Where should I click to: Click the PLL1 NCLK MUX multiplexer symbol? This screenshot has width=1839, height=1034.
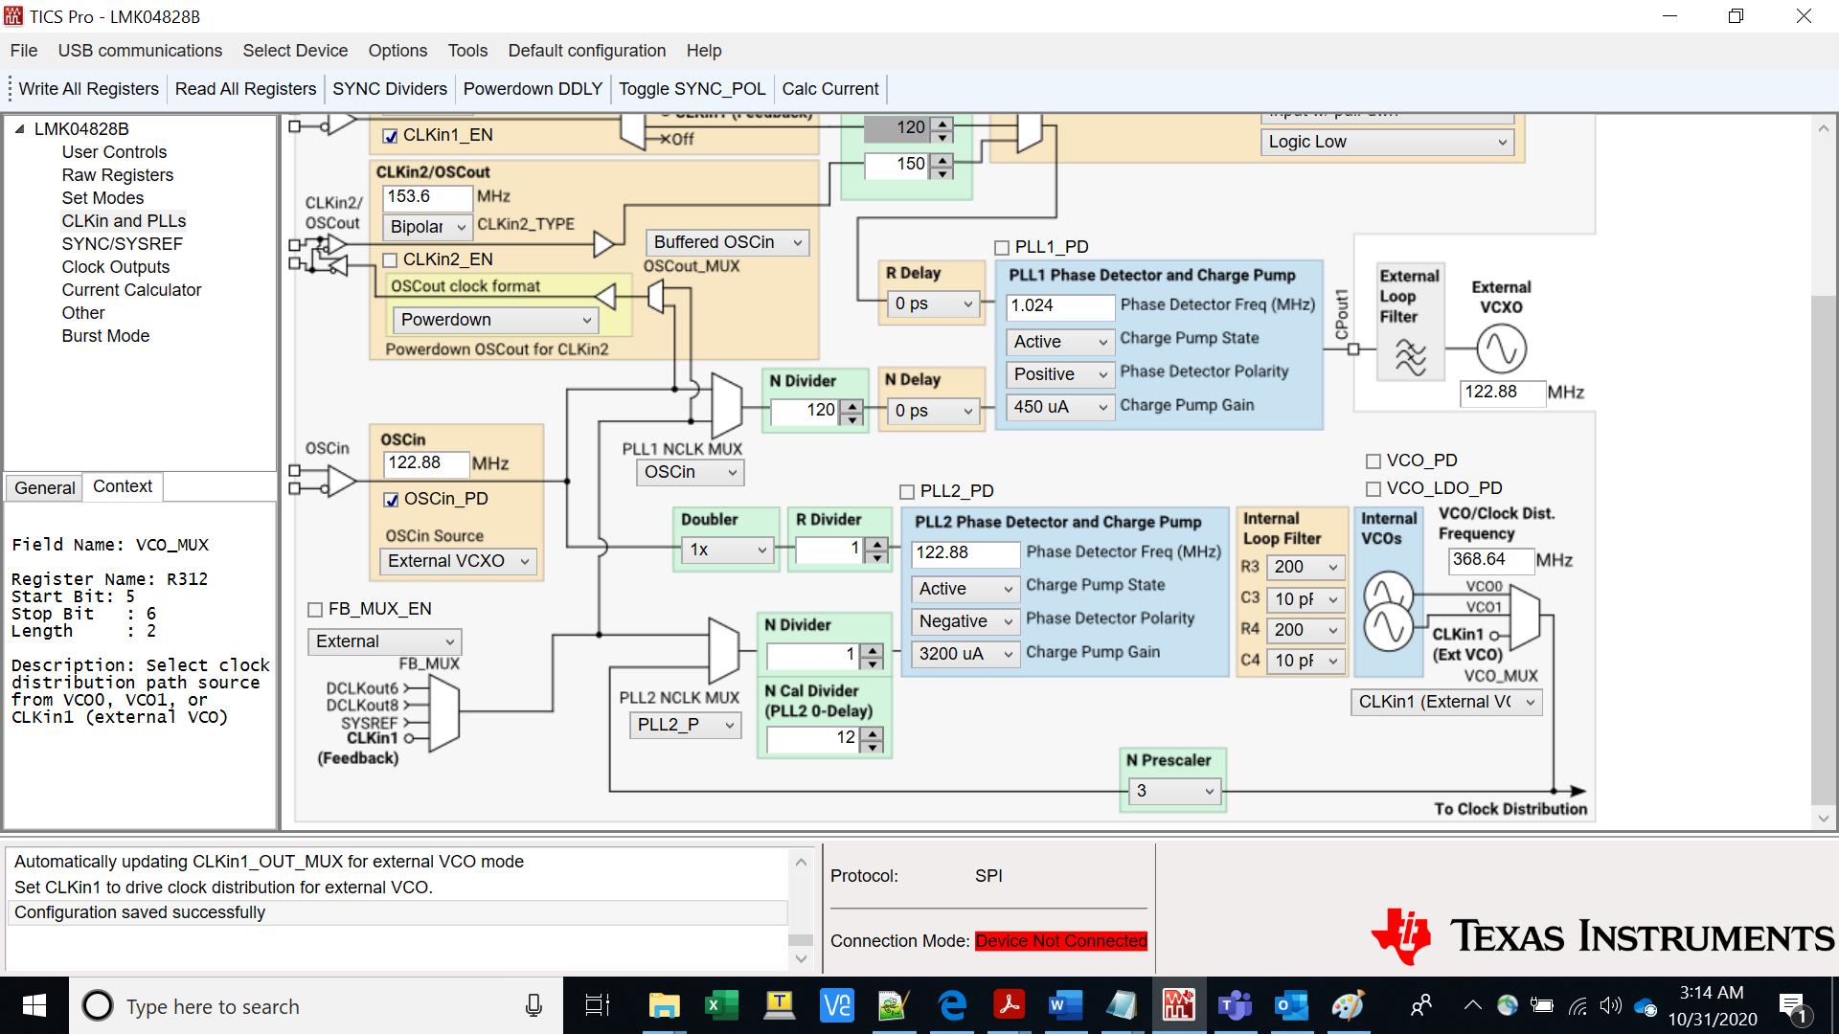pos(727,405)
